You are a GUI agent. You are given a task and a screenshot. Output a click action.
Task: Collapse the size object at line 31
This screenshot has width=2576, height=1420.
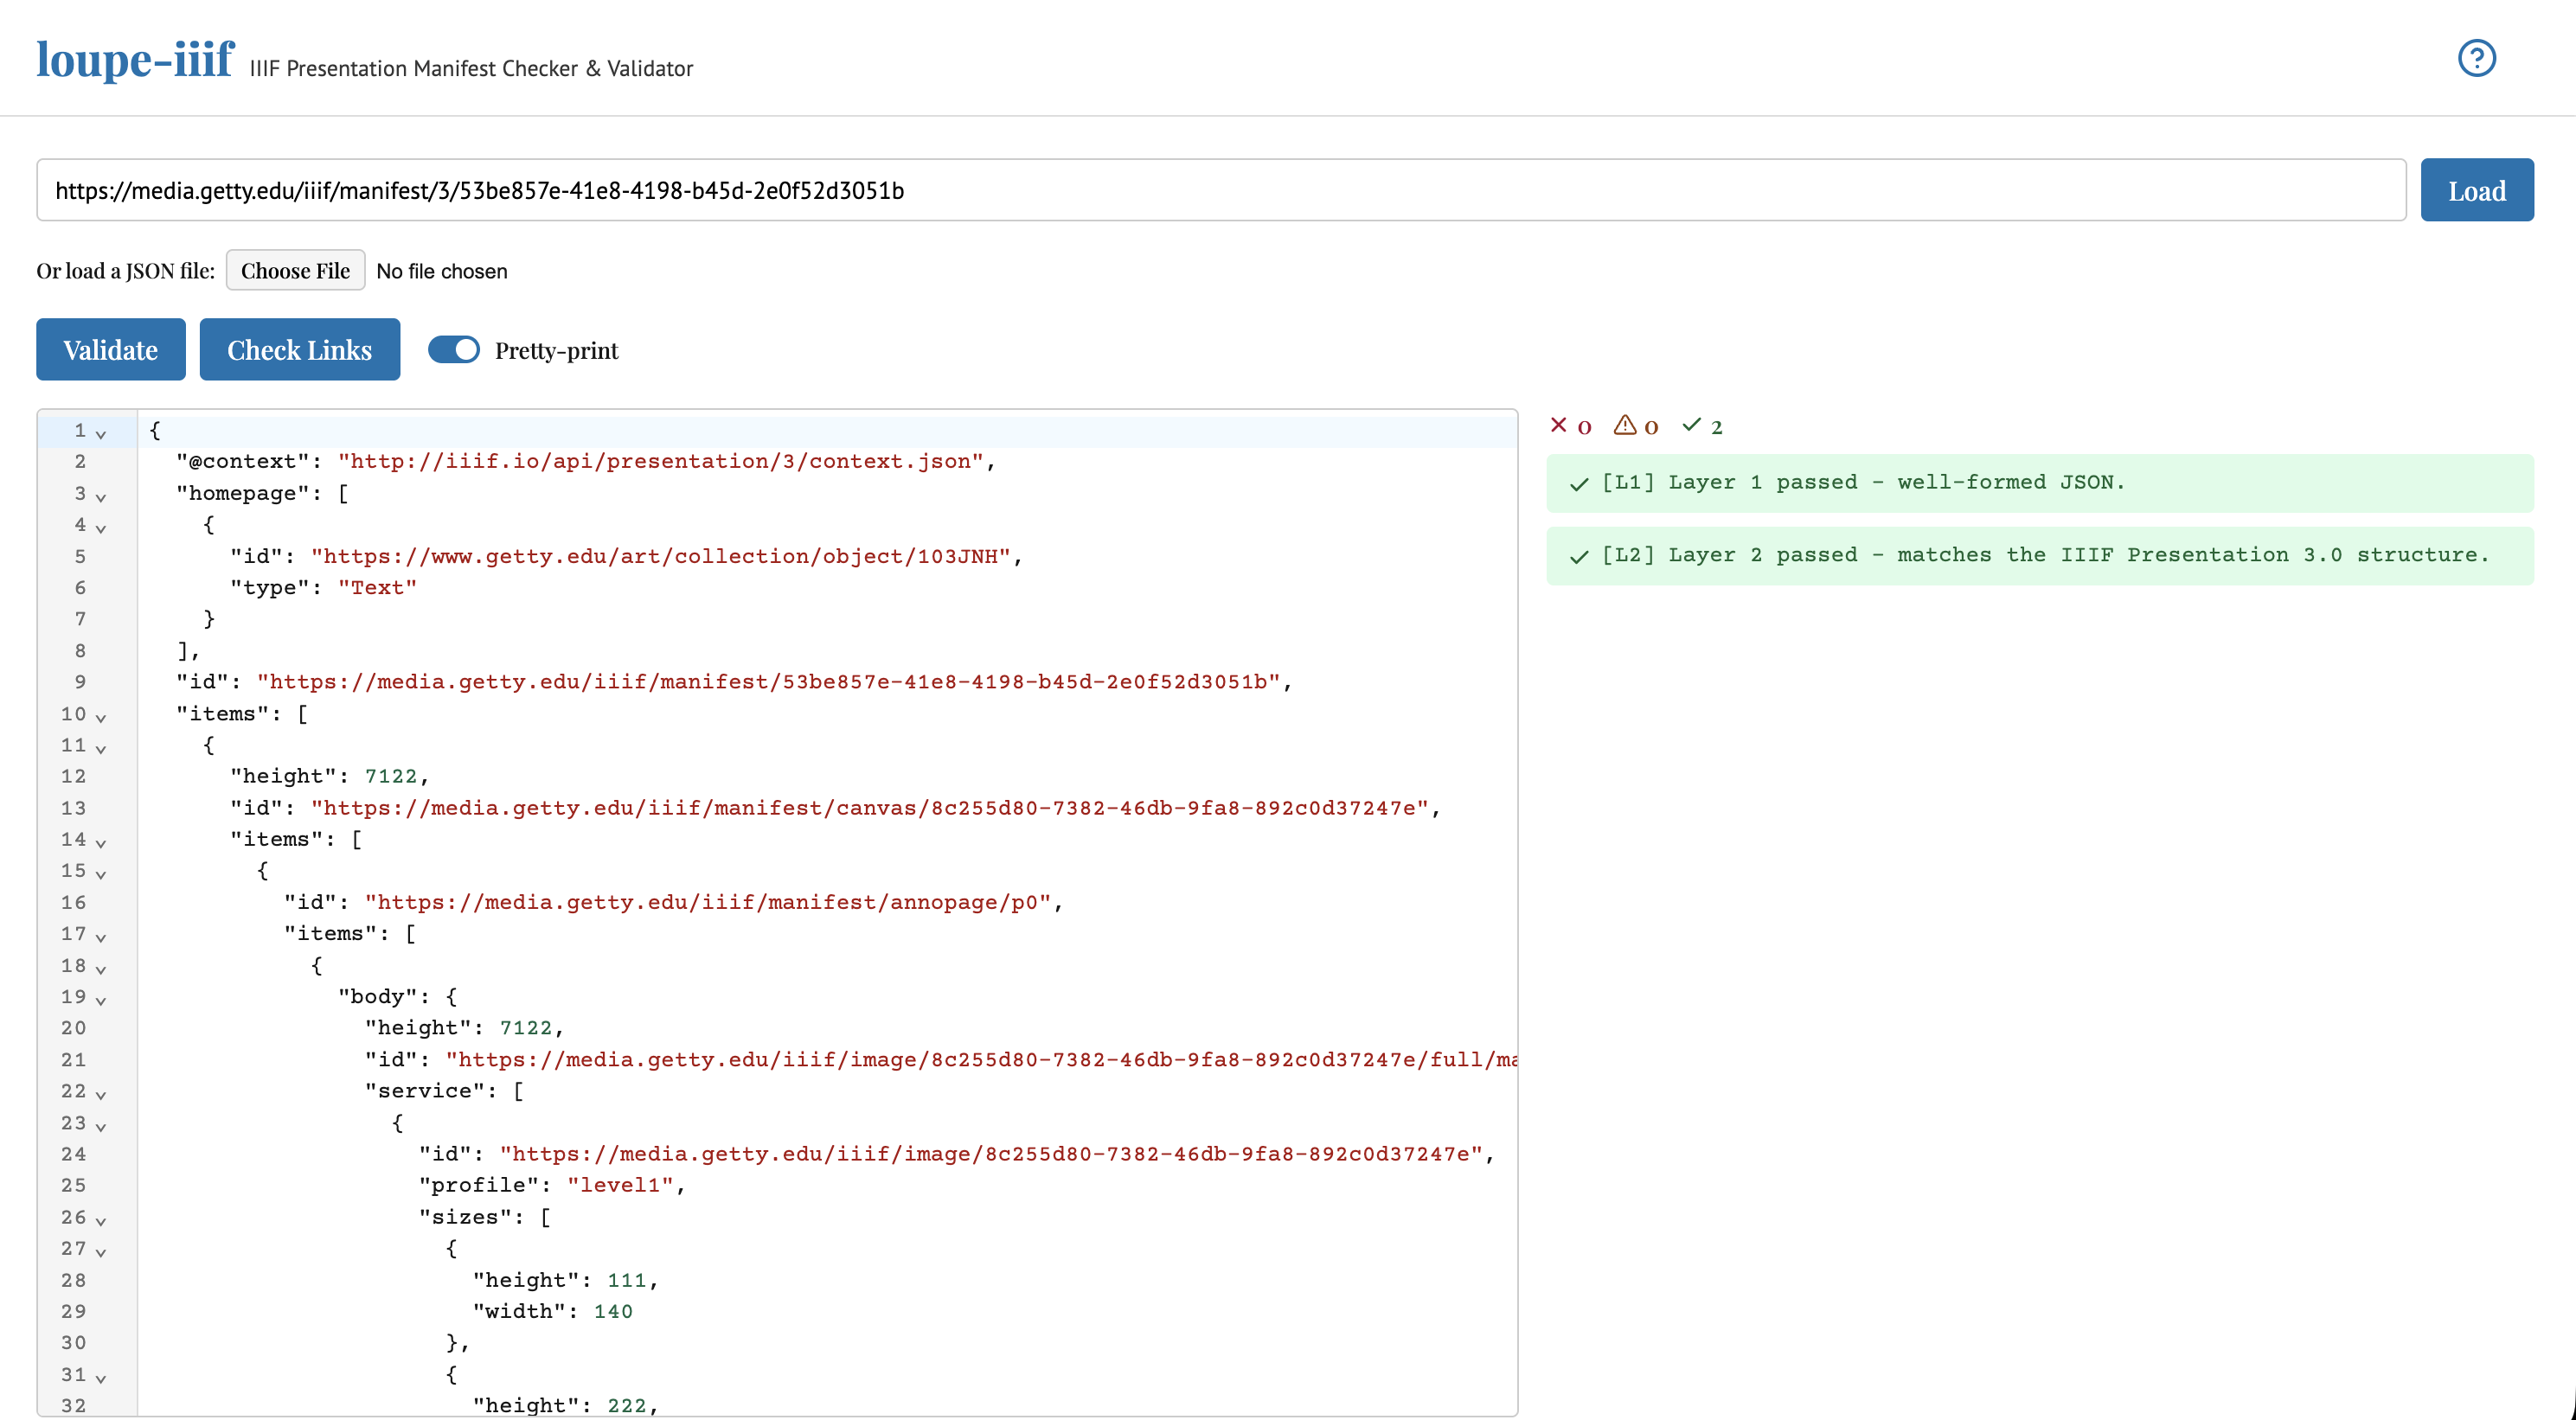(101, 1378)
